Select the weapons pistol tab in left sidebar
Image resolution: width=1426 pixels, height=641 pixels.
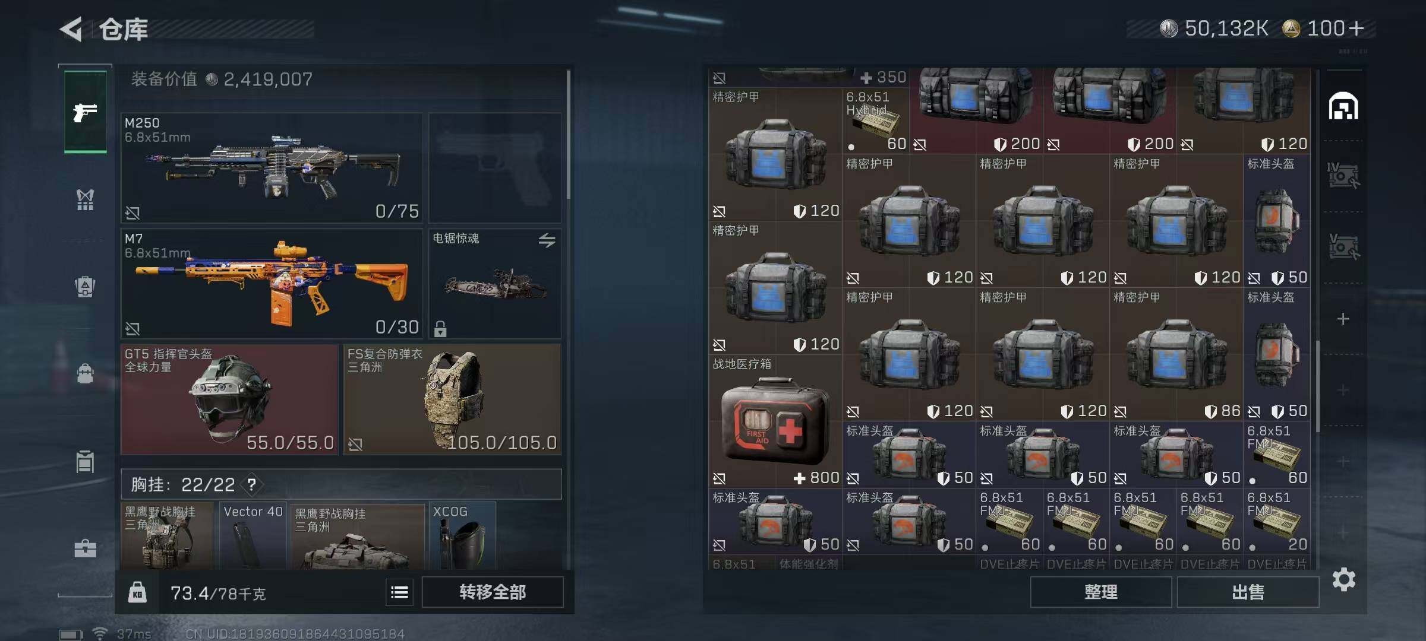(x=85, y=112)
